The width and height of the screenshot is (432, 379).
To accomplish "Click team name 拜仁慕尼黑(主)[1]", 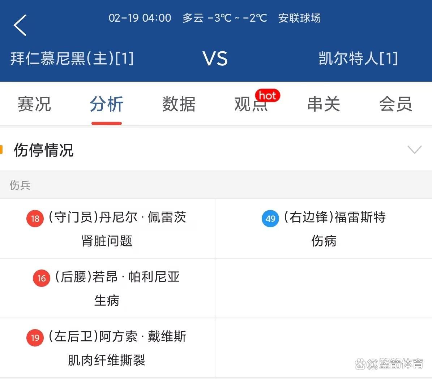I will point(72,58).
